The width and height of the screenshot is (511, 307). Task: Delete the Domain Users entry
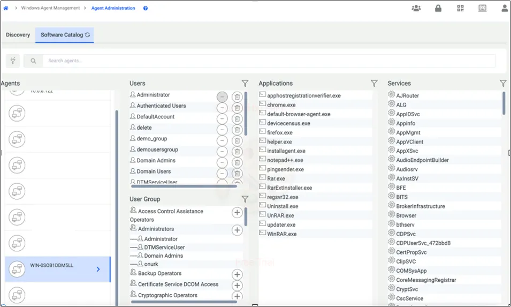[237, 173]
